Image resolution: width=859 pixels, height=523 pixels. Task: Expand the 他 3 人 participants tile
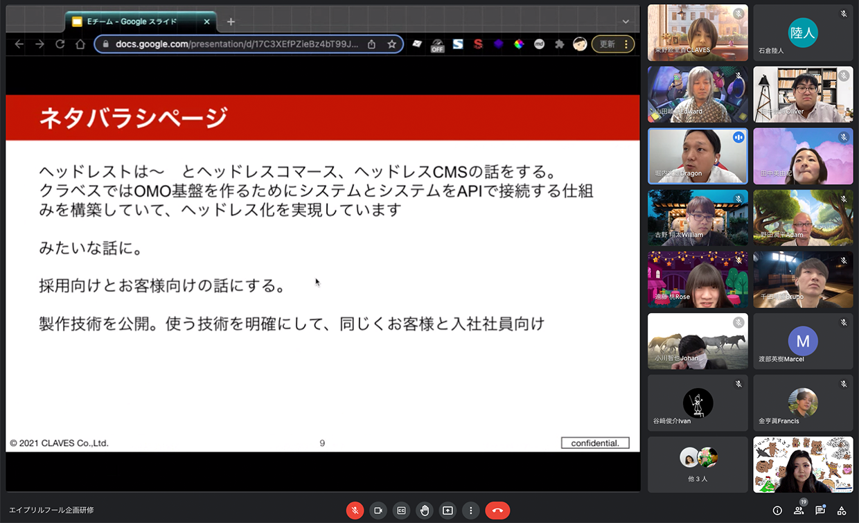point(698,464)
